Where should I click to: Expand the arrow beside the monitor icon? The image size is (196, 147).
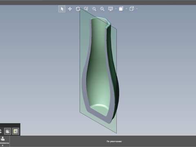coord(116,9)
